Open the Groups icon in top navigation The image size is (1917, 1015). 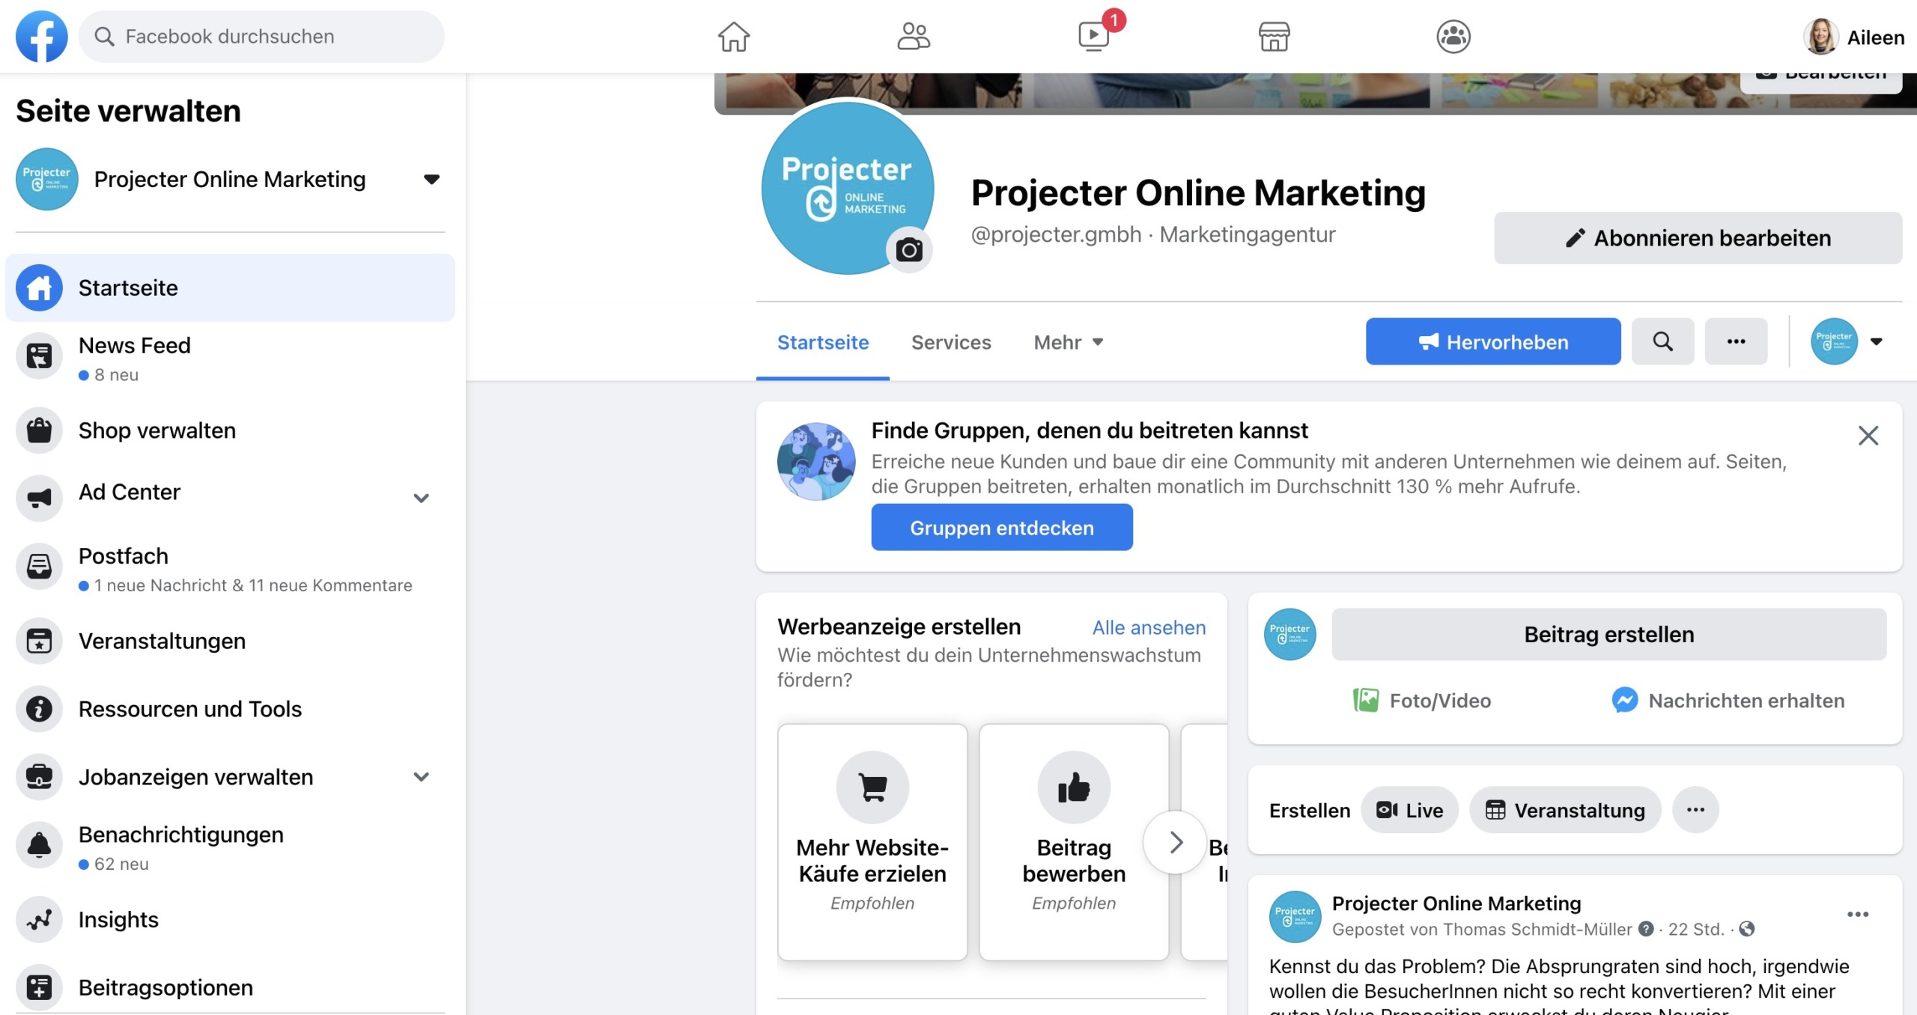pyautogui.click(x=1453, y=36)
